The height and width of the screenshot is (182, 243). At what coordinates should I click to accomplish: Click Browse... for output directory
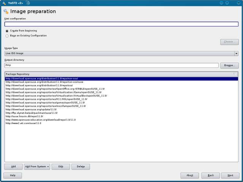coord(229,66)
